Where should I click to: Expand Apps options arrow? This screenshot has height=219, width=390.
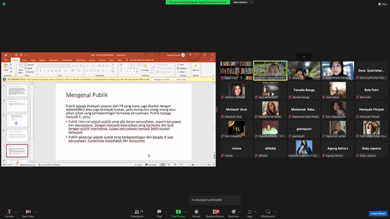click(x=255, y=212)
